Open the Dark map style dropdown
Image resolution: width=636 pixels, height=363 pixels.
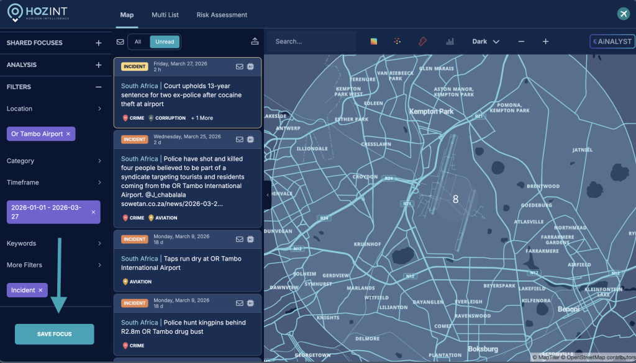486,42
